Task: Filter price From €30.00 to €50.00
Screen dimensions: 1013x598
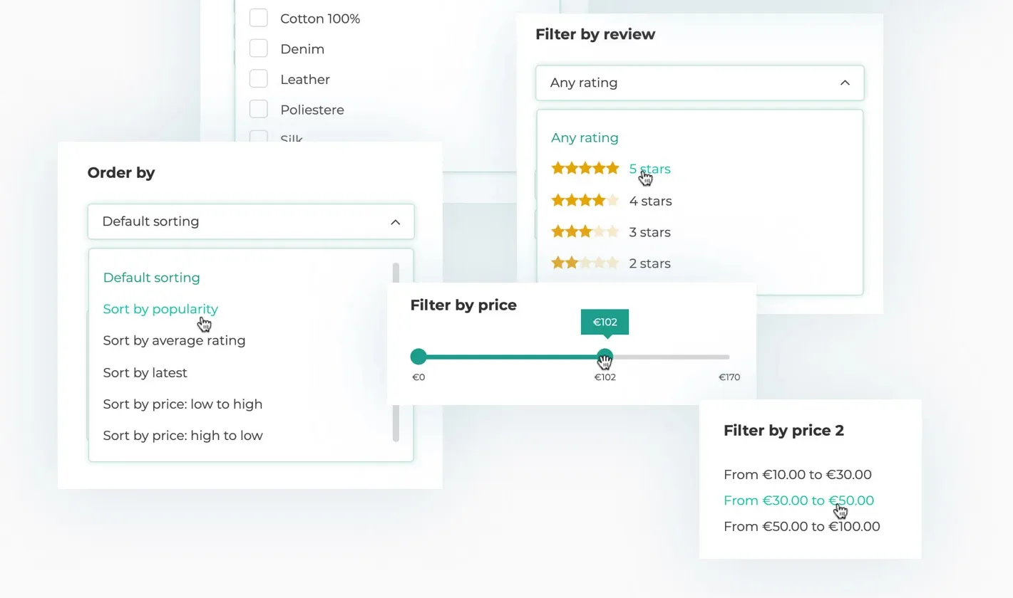Action: coord(798,500)
